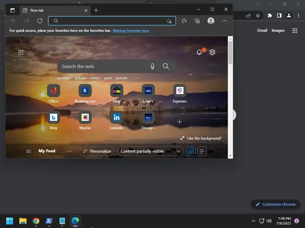Image resolution: width=305 pixels, height=228 pixels.
Task: Open a new tab in Edge
Action: tap(96, 10)
